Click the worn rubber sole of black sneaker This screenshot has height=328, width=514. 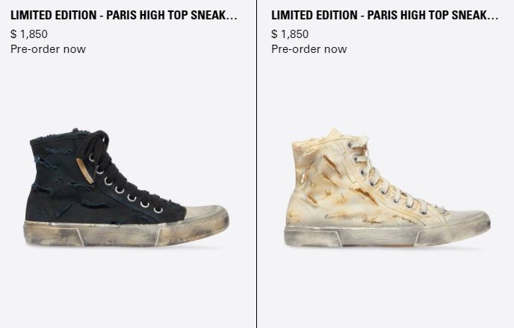(x=126, y=234)
